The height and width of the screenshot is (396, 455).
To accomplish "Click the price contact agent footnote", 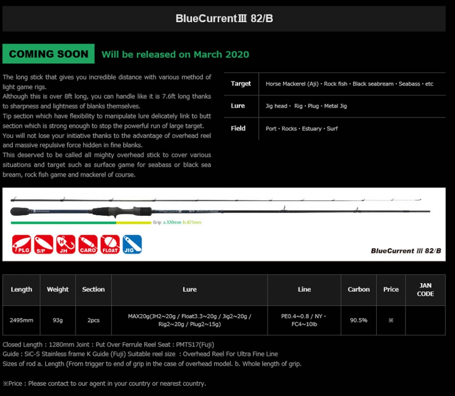I will [x=104, y=384].
